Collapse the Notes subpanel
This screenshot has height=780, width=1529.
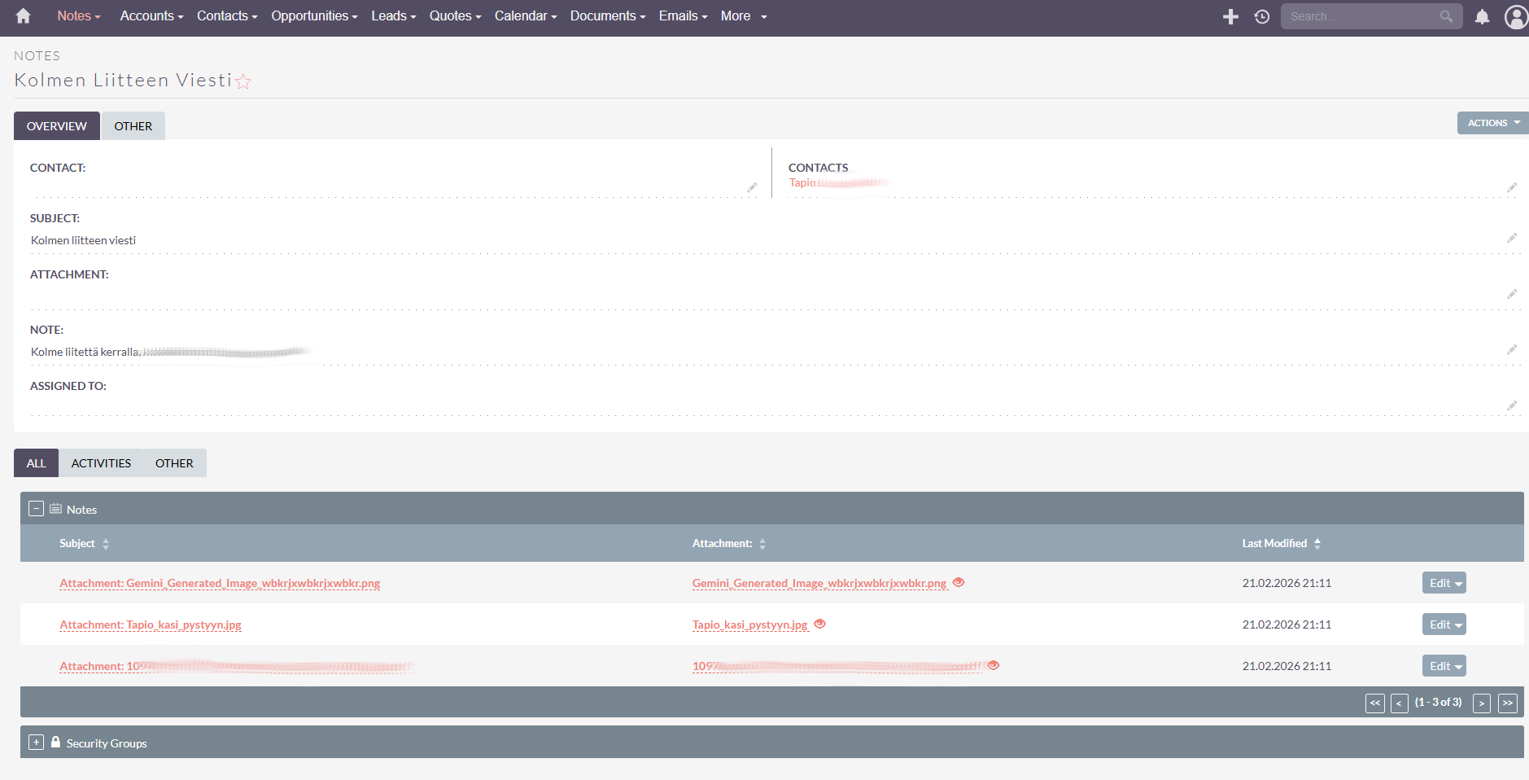[36, 509]
